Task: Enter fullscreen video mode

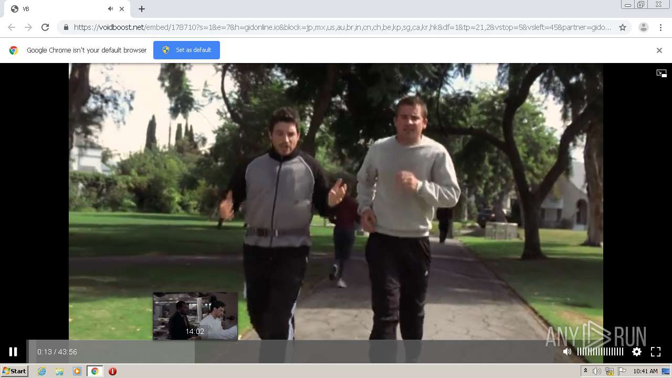Action: tap(656, 352)
